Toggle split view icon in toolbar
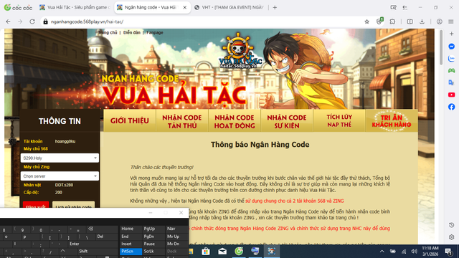The image size is (459, 258). [x=410, y=21]
